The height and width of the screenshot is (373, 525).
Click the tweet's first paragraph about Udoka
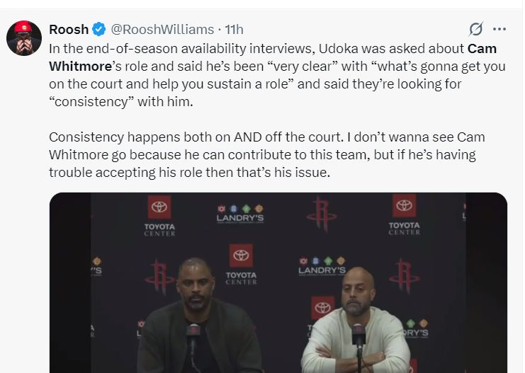tap(277, 75)
